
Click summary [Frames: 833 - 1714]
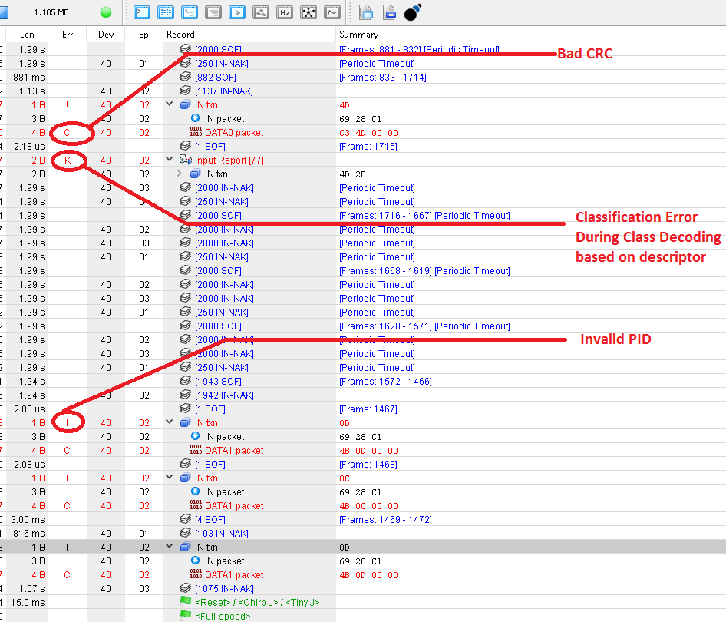[x=382, y=78]
